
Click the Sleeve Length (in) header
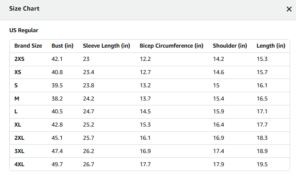click(x=106, y=46)
